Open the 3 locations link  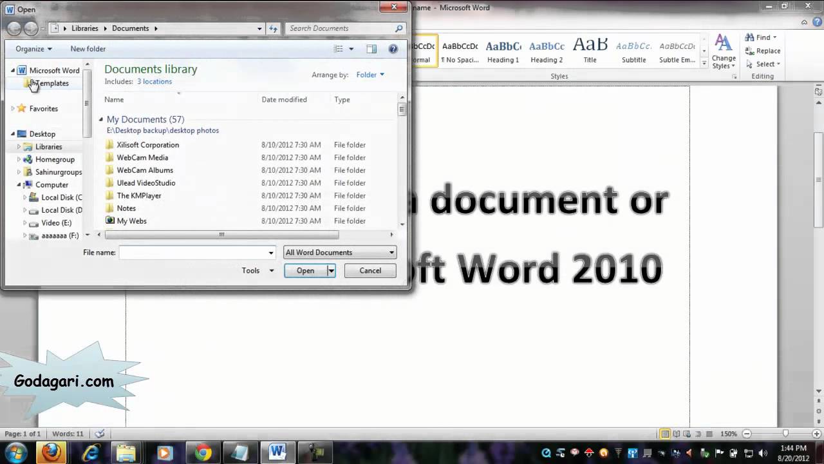click(x=154, y=82)
